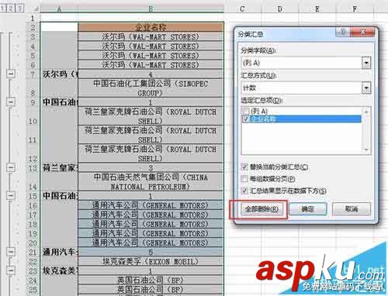
Task: Click subtotal label 通用汽车 in row 21
Action: (x=60, y=252)
